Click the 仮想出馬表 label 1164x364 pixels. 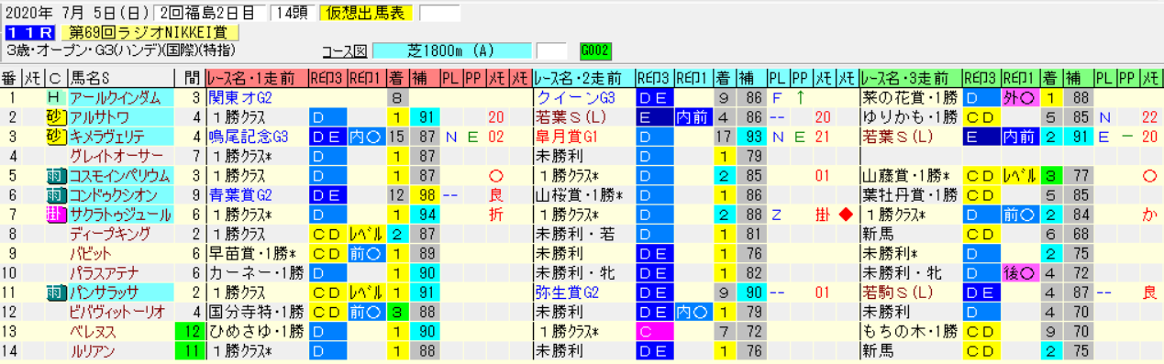pos(366,13)
